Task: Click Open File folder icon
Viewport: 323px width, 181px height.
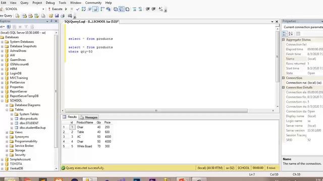Action: tap(51, 16)
